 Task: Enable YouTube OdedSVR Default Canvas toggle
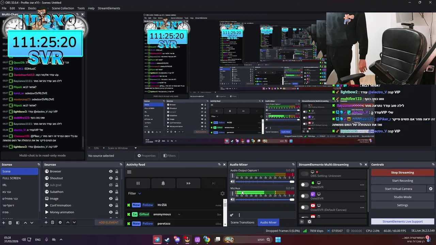click(305, 207)
